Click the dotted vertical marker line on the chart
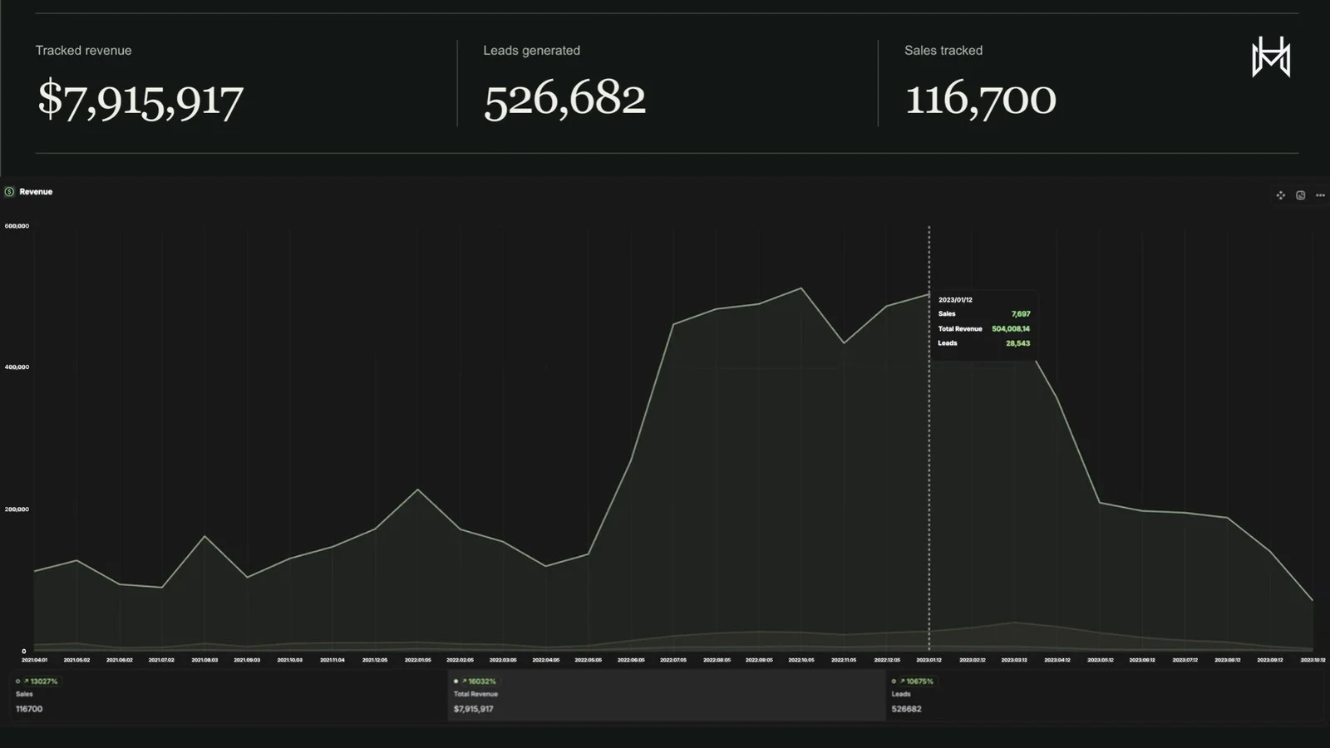1330x748 pixels. pos(929,438)
